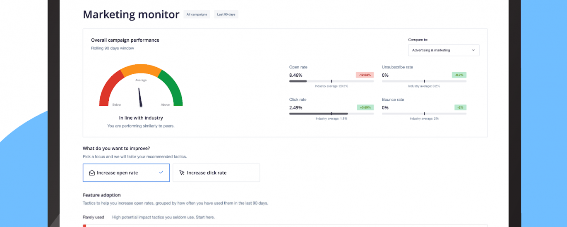Open the Last 90 days period filter
This screenshot has height=227, width=567.
pyautogui.click(x=226, y=14)
